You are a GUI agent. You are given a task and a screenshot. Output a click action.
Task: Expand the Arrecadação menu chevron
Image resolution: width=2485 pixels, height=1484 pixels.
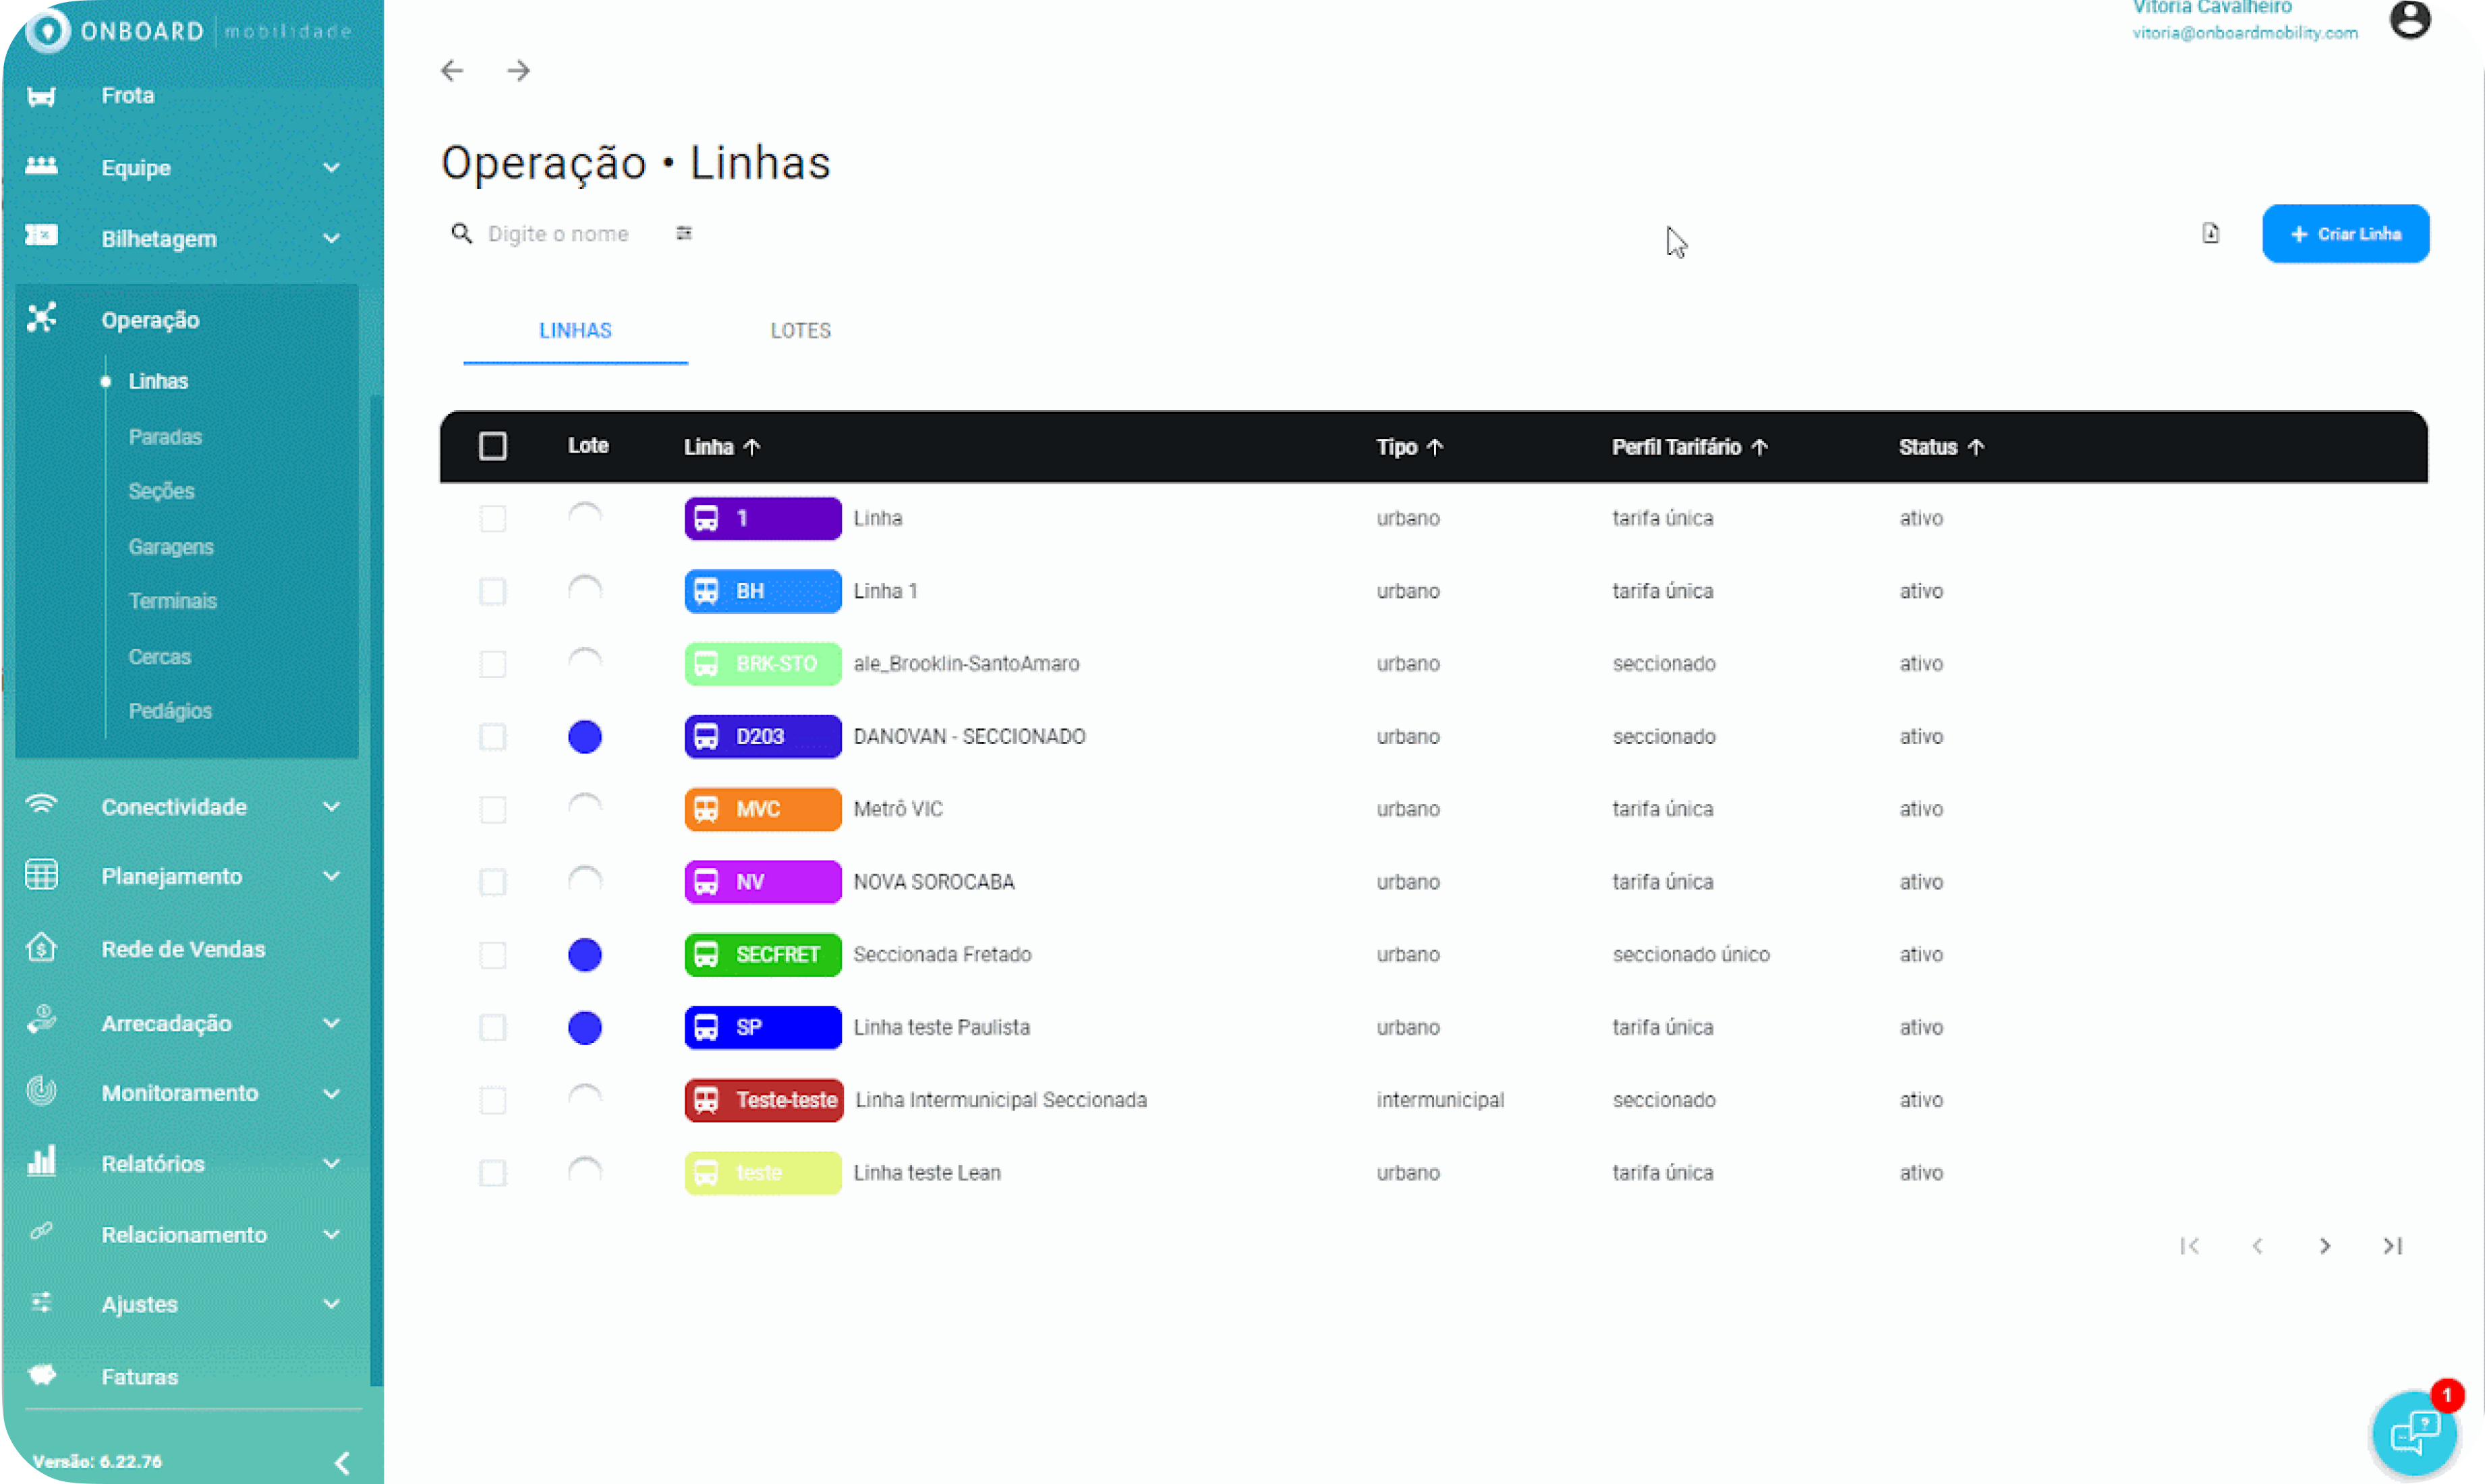tap(331, 1023)
